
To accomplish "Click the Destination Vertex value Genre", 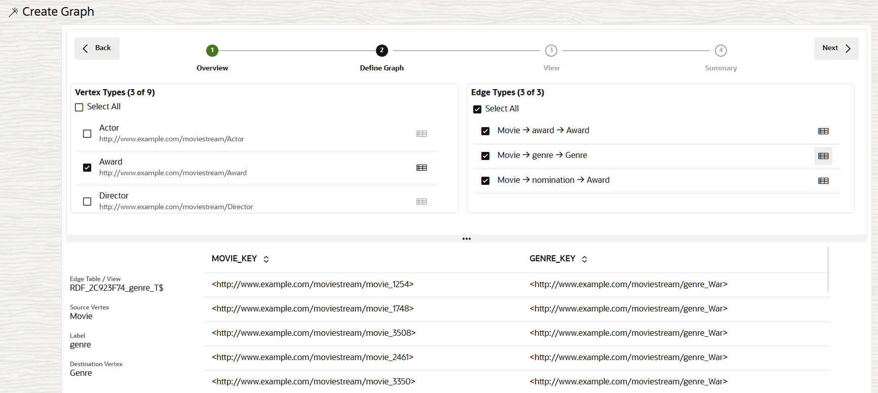I will [x=81, y=373].
